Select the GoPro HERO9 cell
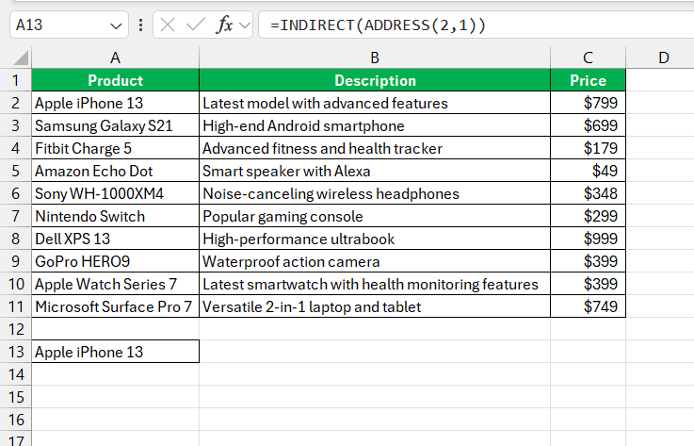Screen dimensions: 694x446 [x=115, y=261]
